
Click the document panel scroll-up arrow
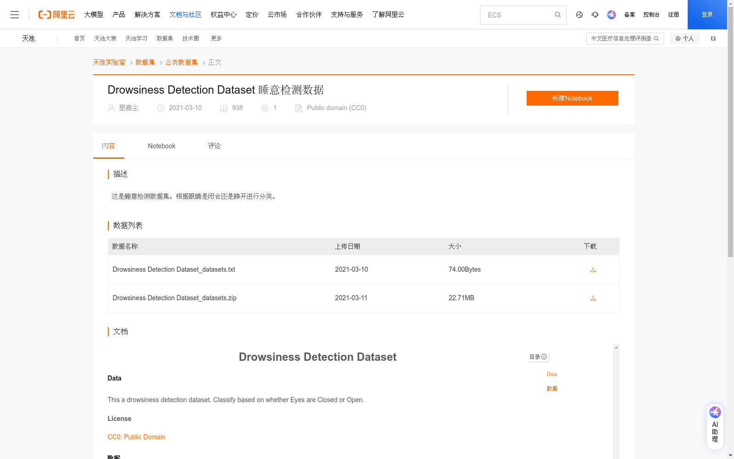pyautogui.click(x=616, y=347)
